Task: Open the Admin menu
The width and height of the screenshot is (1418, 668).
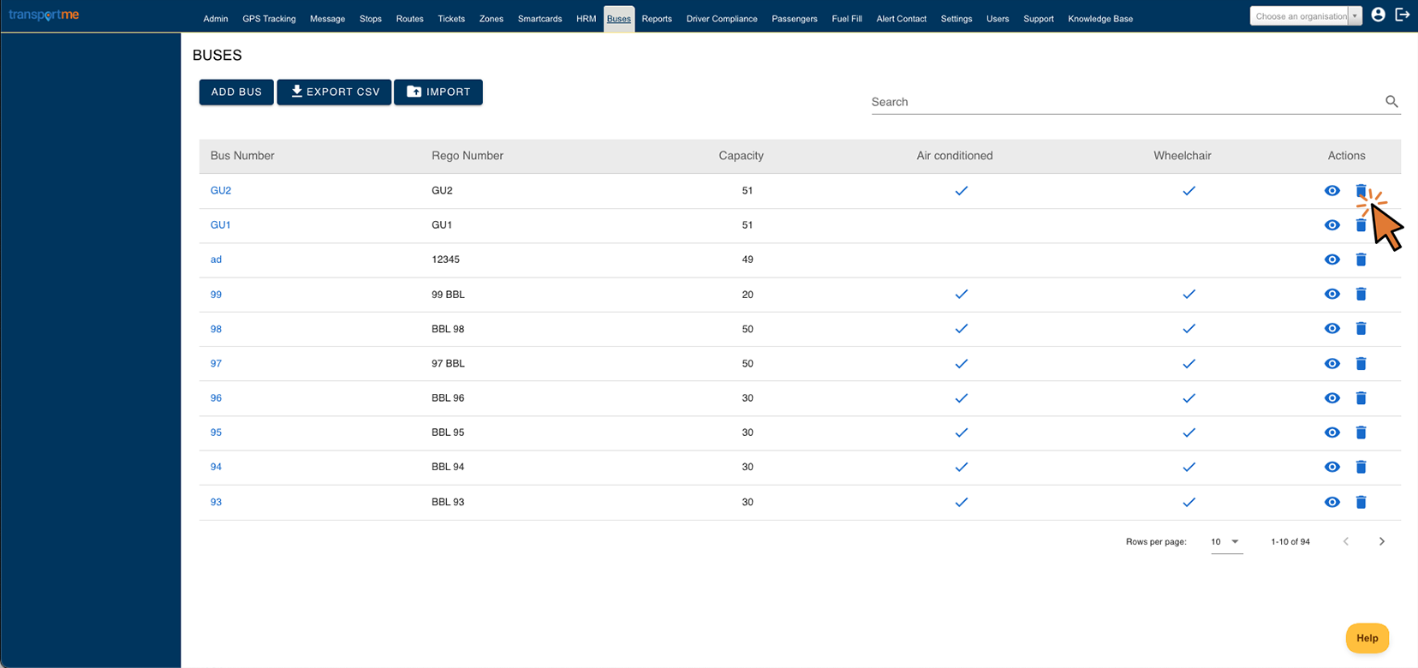Action: tap(216, 19)
